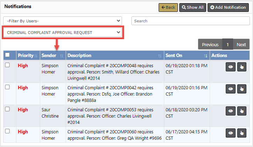Click the hand icon in the 20COMP0042 row
The image size is (253, 147).
click(x=241, y=89)
